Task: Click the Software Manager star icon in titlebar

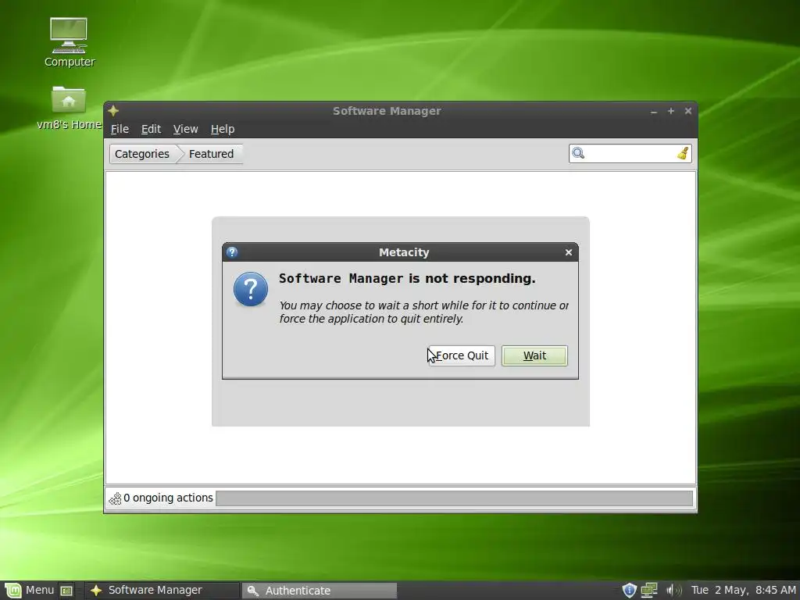Action: (114, 111)
